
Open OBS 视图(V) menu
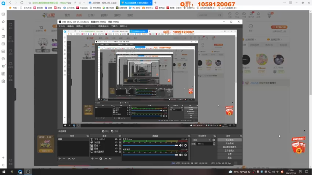click(x=80, y=26)
